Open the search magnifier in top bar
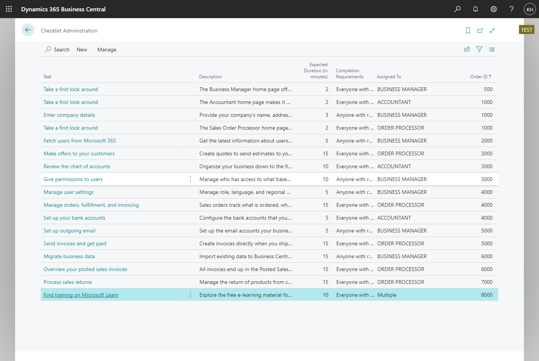The width and height of the screenshot is (539, 361). tap(457, 9)
